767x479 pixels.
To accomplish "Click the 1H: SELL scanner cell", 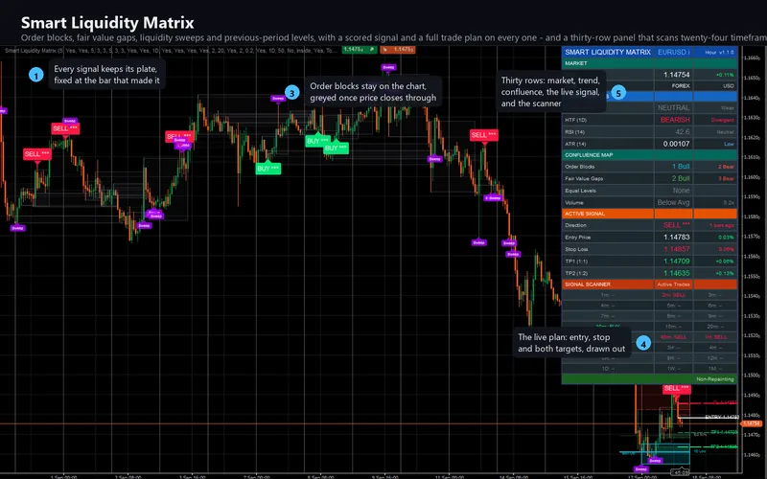I will click(715, 337).
